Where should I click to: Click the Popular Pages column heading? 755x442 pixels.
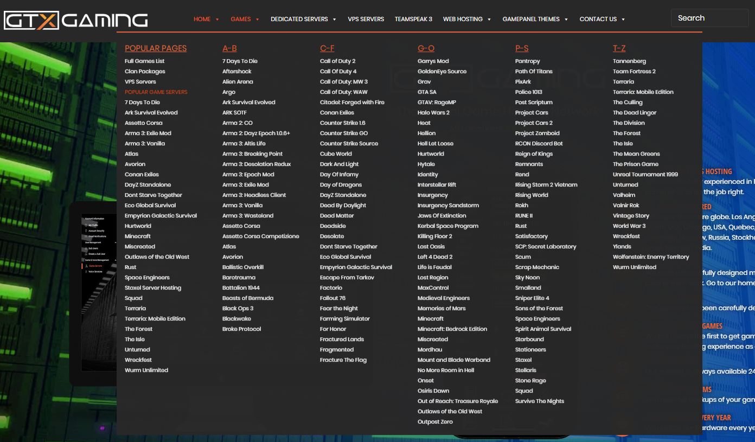tap(156, 48)
